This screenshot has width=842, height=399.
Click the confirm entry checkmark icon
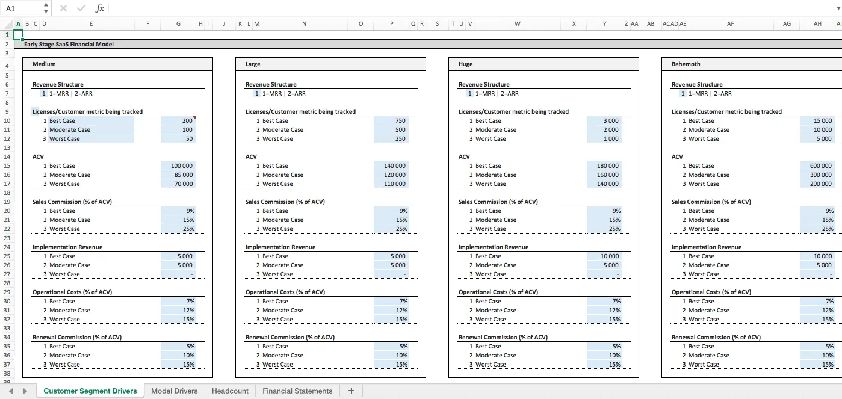[81, 8]
